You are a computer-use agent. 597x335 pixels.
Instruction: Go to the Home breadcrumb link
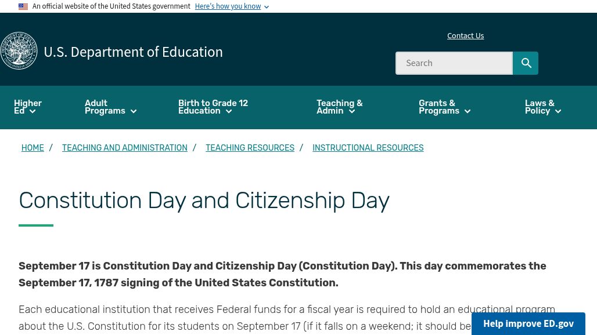click(33, 148)
